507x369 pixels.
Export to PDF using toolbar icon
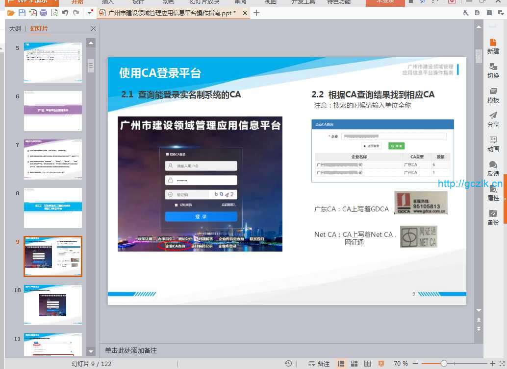point(32,13)
